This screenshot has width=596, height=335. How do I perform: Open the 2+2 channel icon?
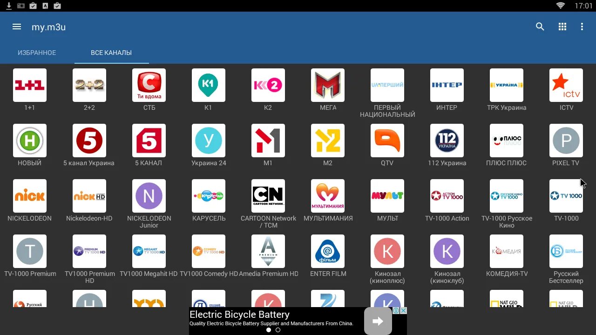pos(89,85)
